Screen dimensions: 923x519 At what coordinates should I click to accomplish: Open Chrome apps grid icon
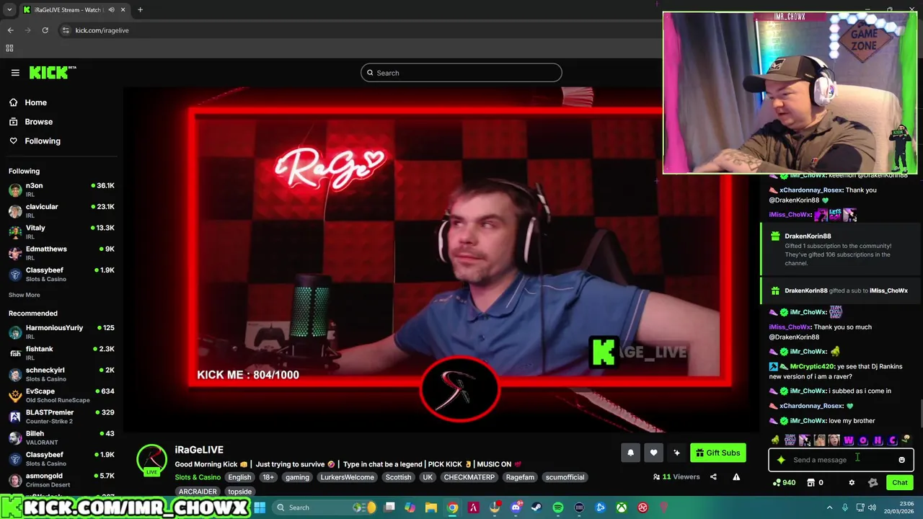click(x=9, y=48)
